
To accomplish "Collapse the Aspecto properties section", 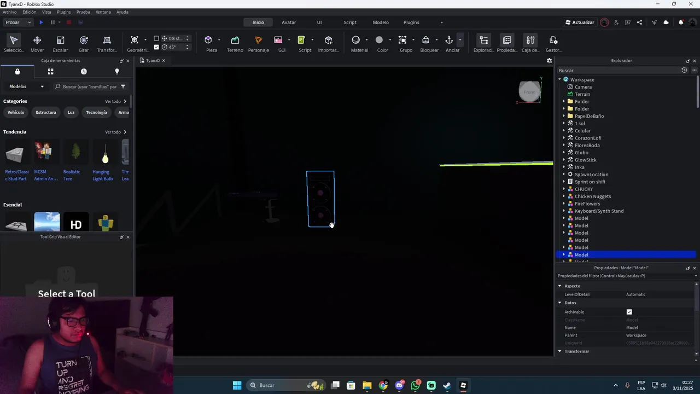I will (x=559, y=286).
